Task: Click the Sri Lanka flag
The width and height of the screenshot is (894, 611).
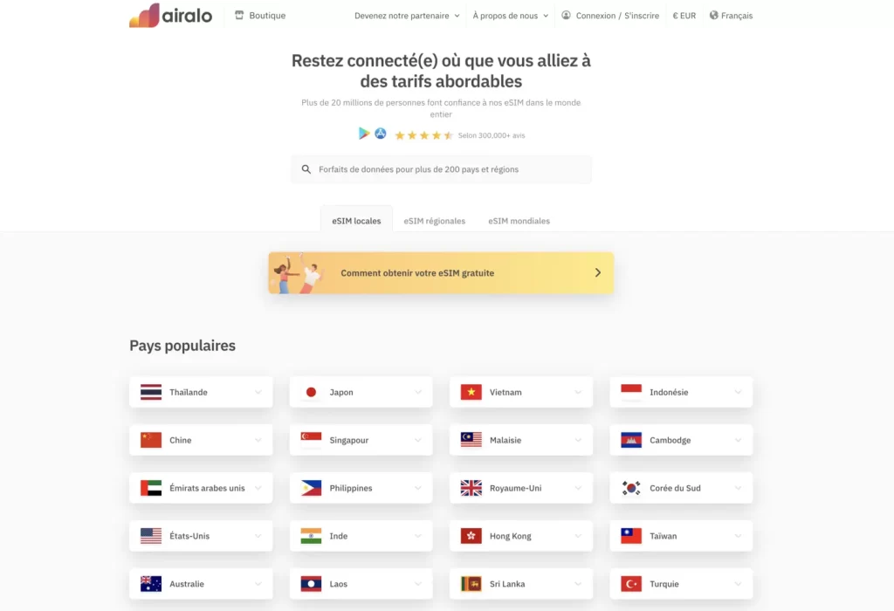Action: [x=471, y=584]
